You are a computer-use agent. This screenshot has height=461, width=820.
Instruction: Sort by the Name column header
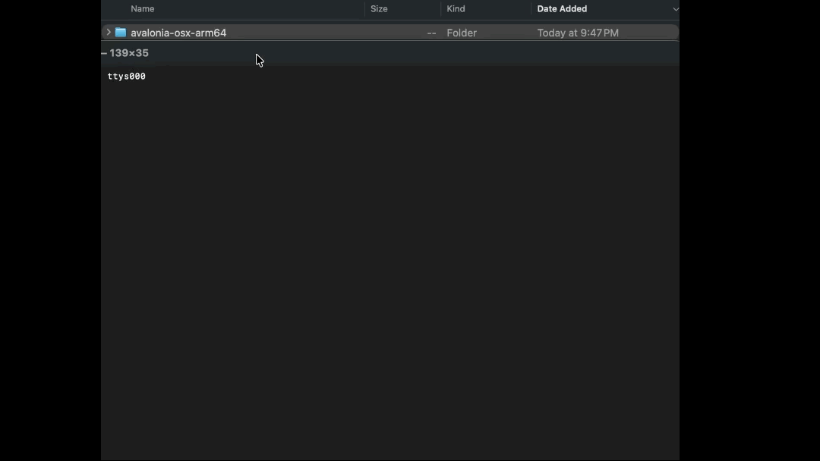point(142,9)
